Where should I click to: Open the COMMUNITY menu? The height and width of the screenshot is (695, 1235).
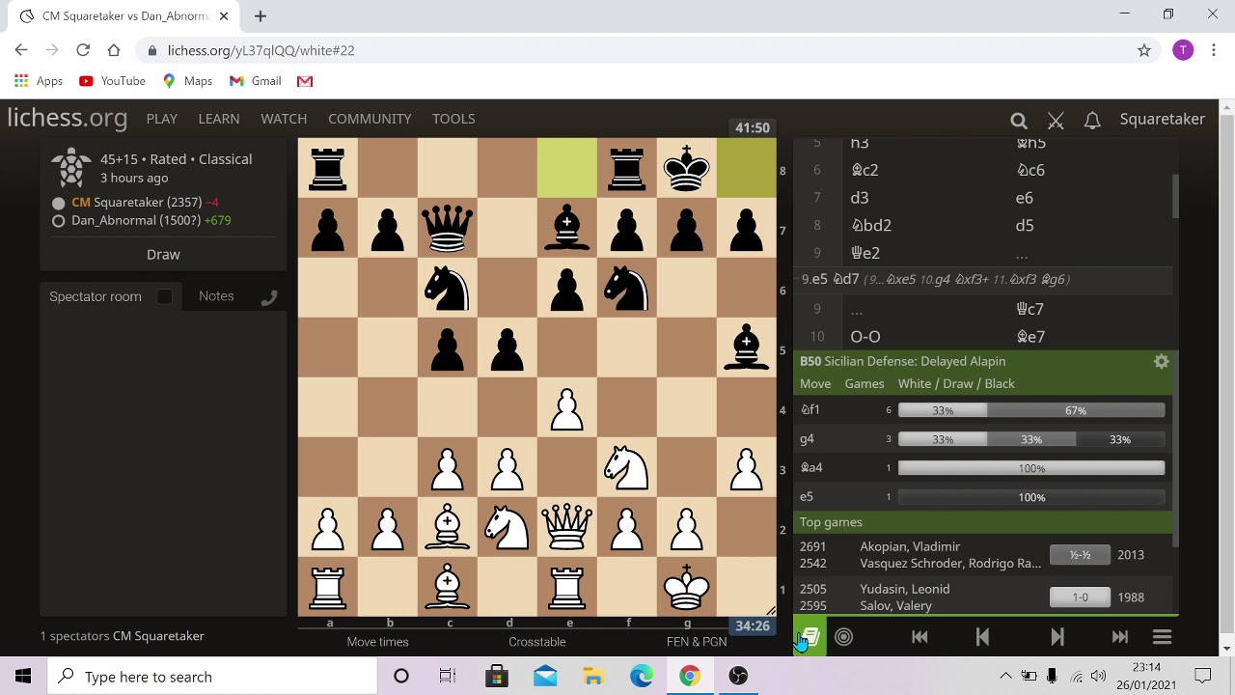[x=370, y=119]
